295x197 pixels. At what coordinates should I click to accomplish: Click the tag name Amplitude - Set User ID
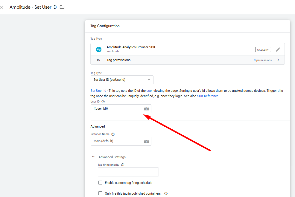[33, 7]
